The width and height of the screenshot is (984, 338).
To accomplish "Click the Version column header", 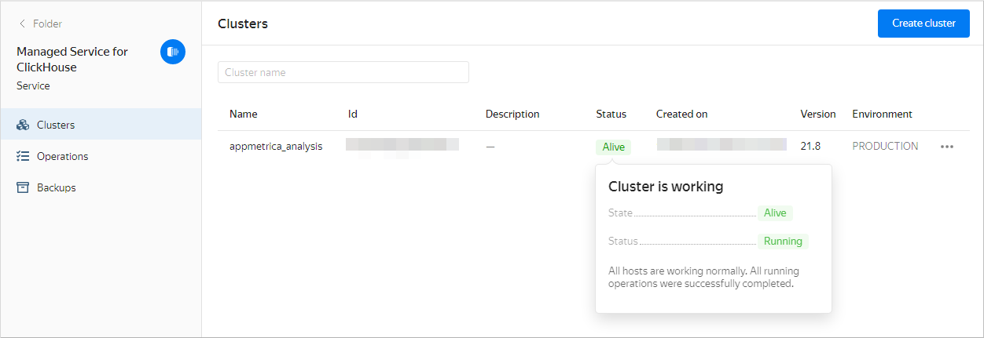I will (x=817, y=114).
